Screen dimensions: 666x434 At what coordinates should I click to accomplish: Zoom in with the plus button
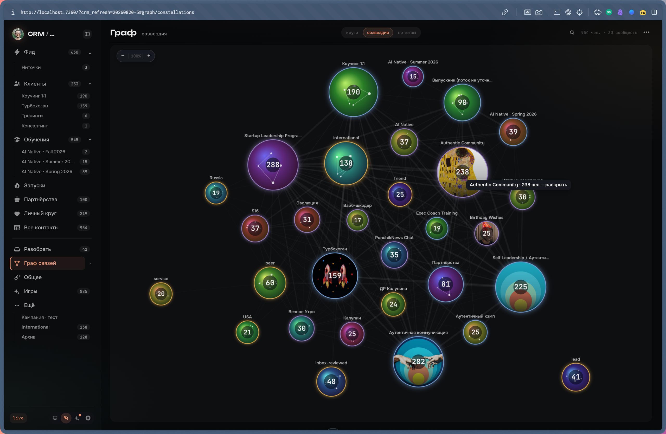(149, 56)
